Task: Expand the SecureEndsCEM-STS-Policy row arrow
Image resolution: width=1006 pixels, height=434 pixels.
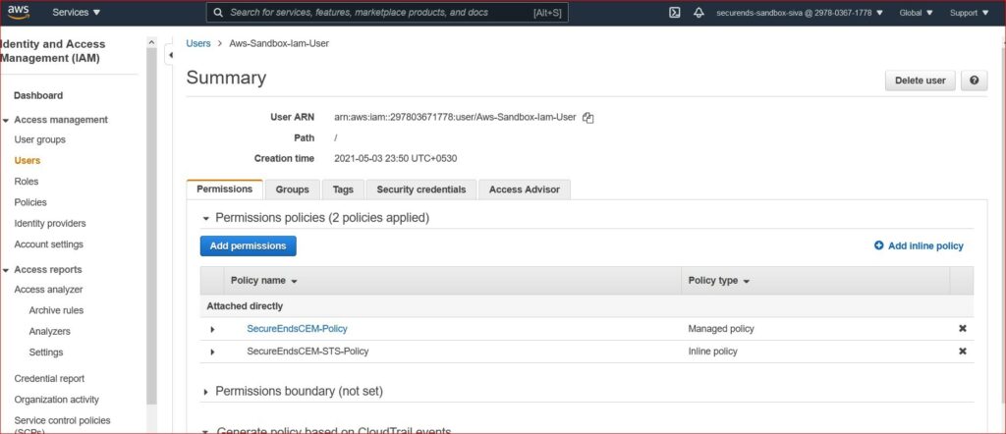Action: (212, 352)
